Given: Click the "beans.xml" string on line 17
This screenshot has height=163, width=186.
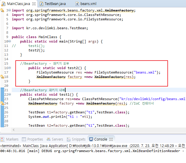Looking at the screenshot, I should (x=145, y=72).
